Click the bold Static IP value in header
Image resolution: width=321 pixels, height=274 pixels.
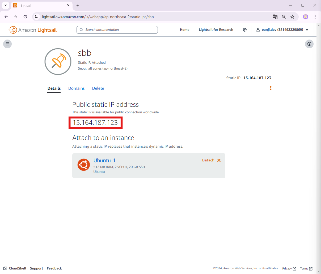[257, 78]
